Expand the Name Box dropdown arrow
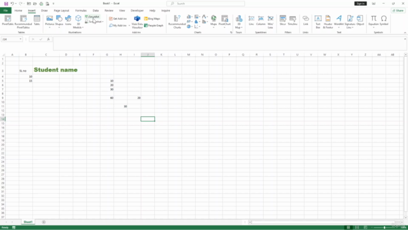This screenshot has height=230, width=408. click(20, 39)
